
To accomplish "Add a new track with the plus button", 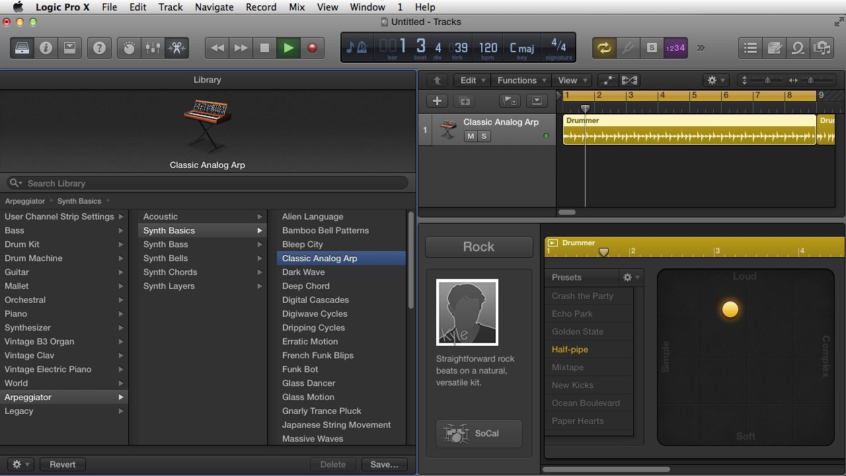I will (x=437, y=101).
